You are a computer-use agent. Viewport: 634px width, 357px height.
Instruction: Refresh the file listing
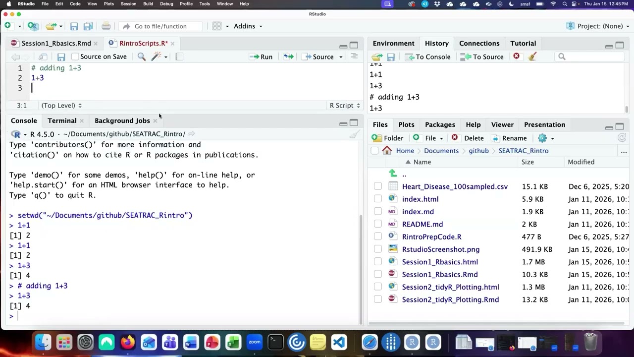point(622,138)
